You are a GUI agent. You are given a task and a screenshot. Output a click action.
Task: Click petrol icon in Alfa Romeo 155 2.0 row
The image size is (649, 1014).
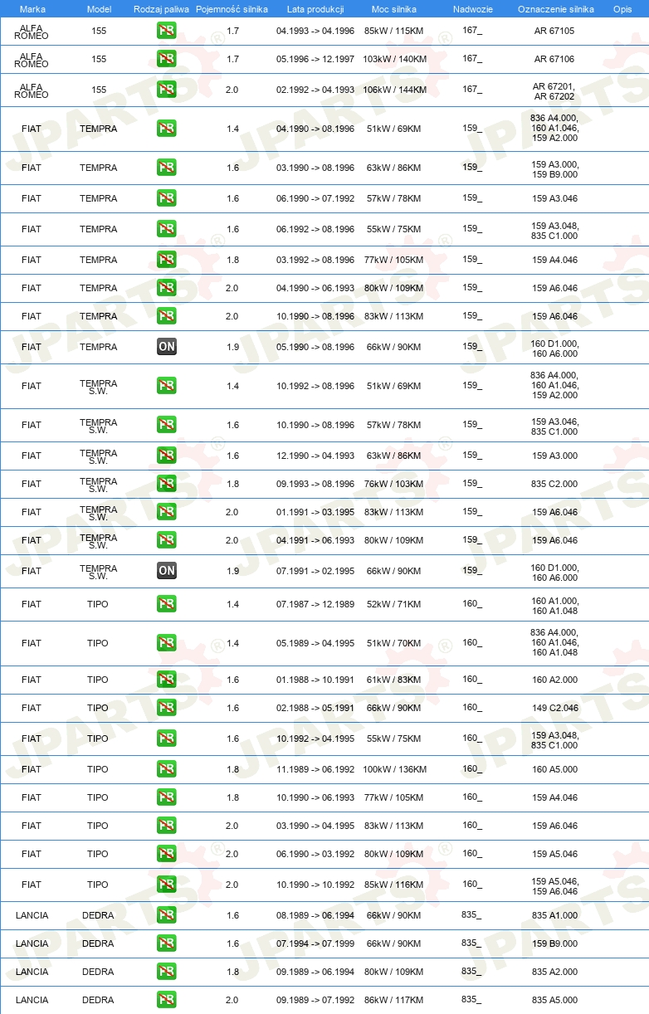(x=167, y=90)
